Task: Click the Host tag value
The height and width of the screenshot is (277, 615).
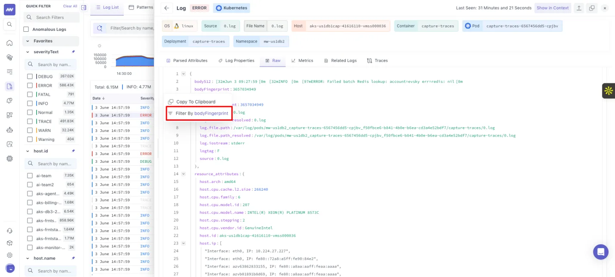Action: 347,26
